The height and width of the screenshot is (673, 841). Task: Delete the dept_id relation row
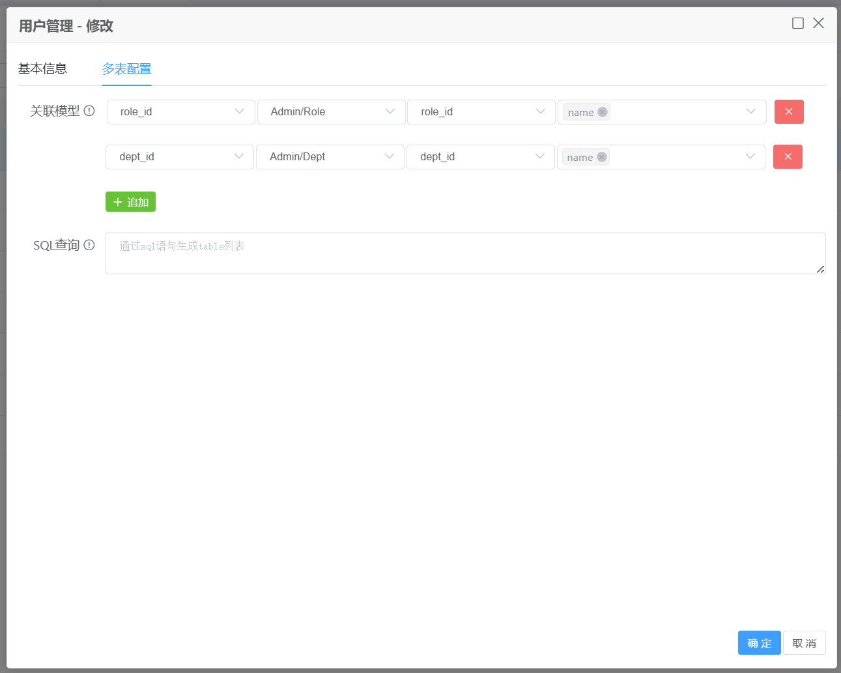click(x=787, y=156)
